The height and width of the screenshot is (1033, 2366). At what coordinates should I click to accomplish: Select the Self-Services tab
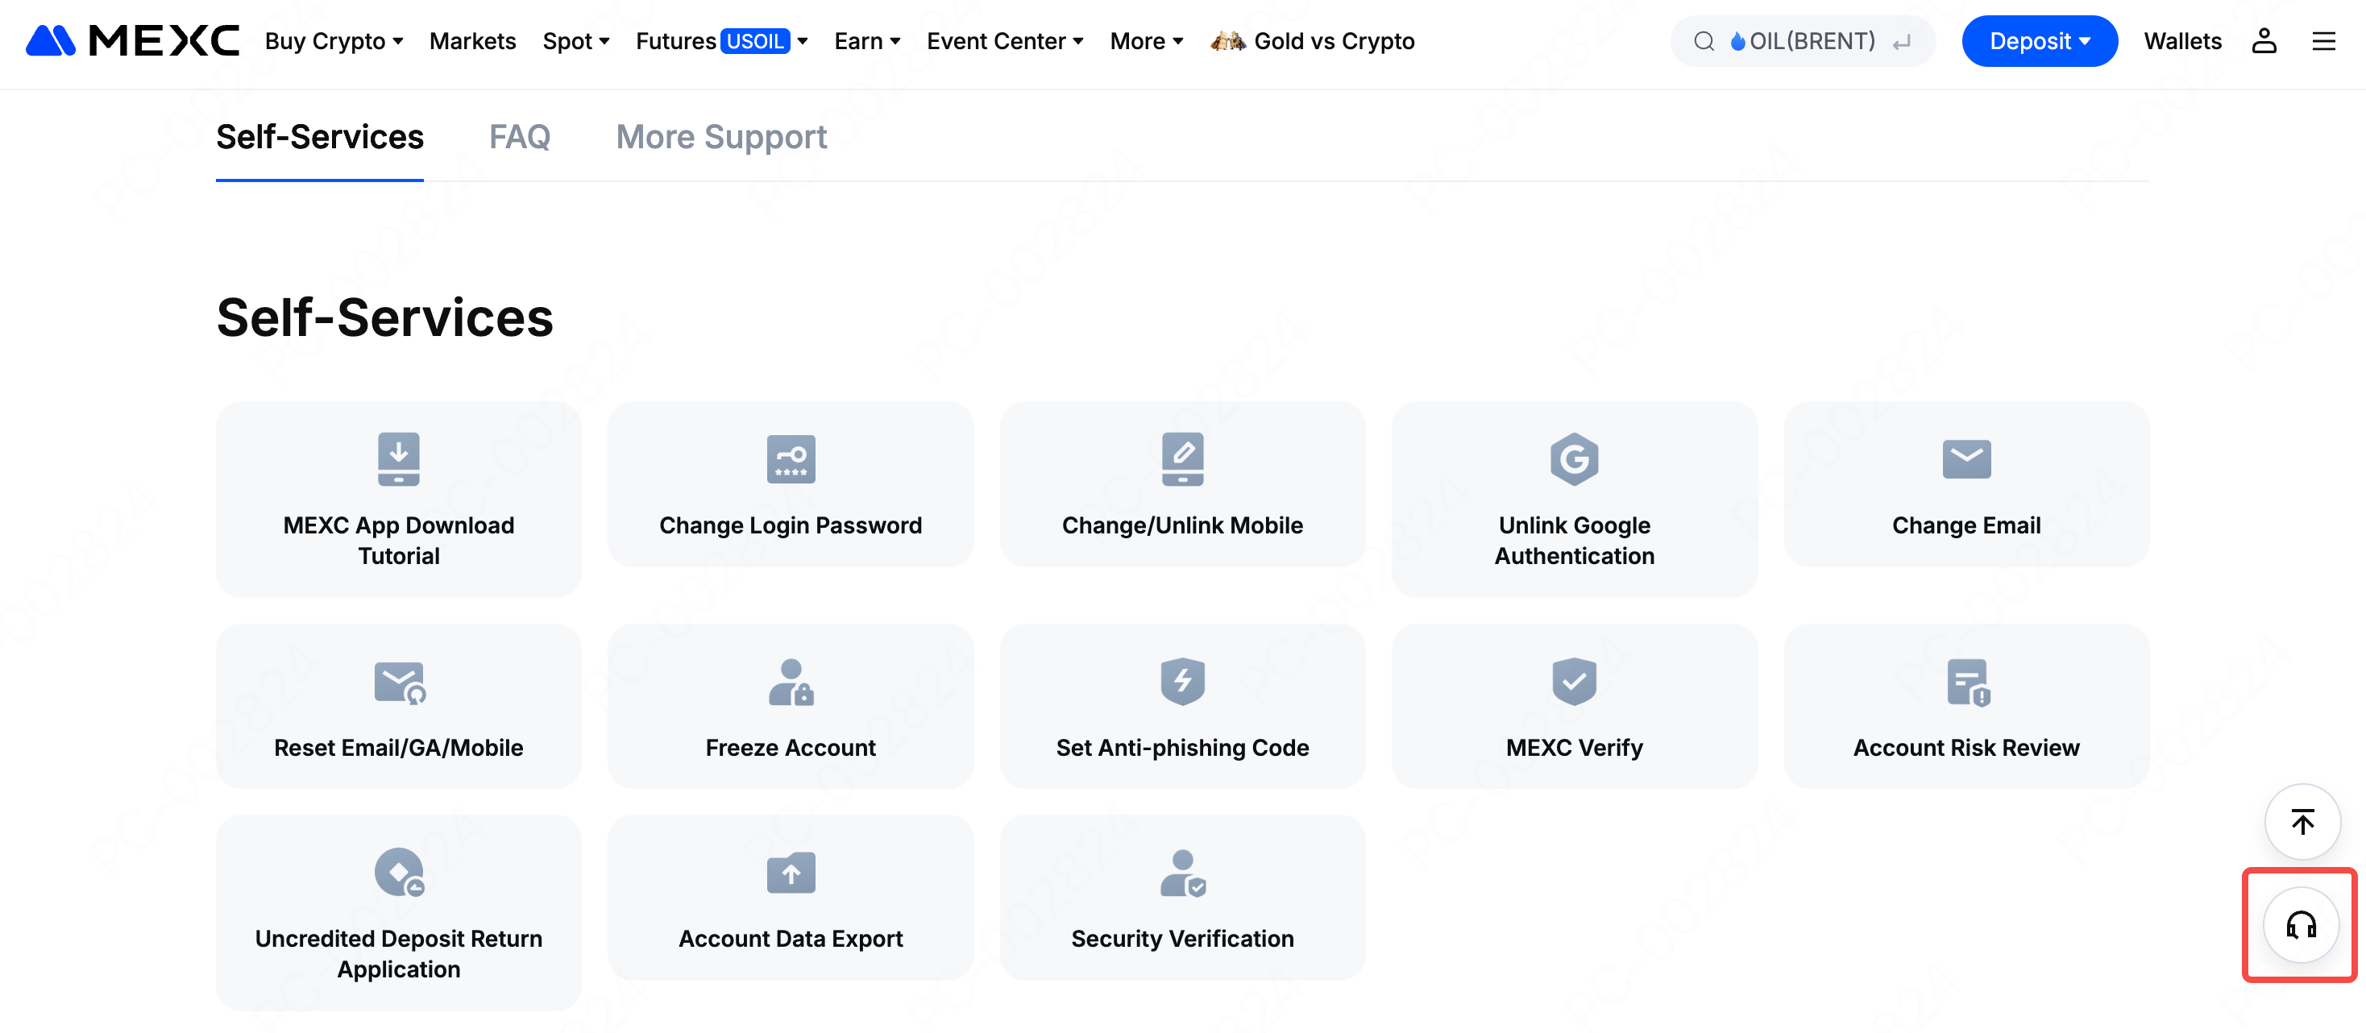320,137
